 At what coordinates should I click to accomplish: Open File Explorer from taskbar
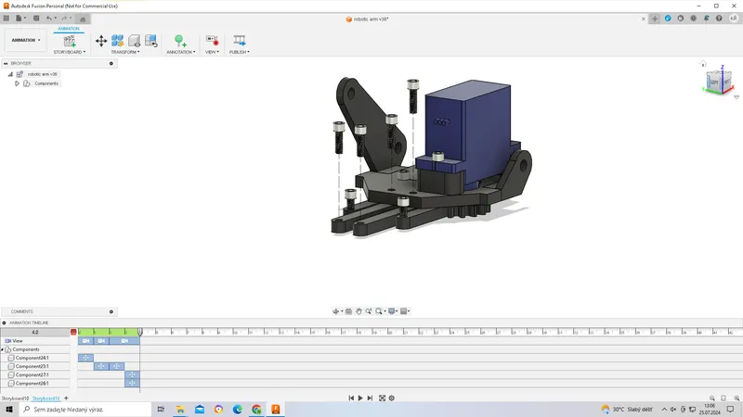click(x=180, y=410)
